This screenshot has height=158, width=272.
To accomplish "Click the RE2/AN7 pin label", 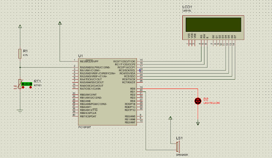I will pos(130,122).
